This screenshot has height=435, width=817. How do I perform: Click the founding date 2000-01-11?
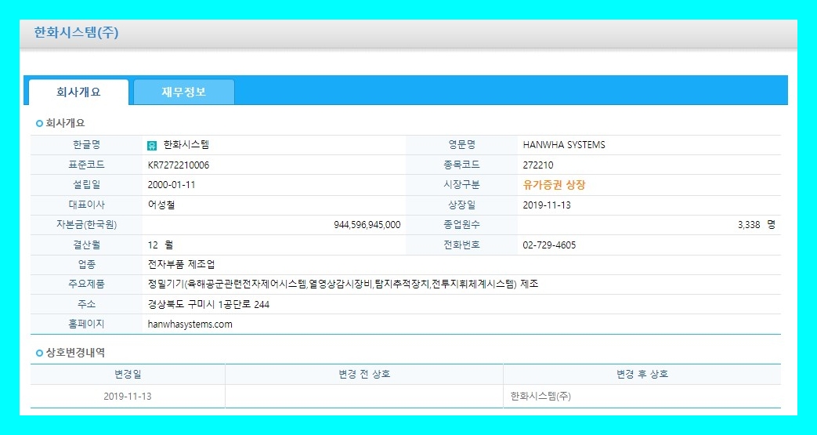tap(172, 185)
